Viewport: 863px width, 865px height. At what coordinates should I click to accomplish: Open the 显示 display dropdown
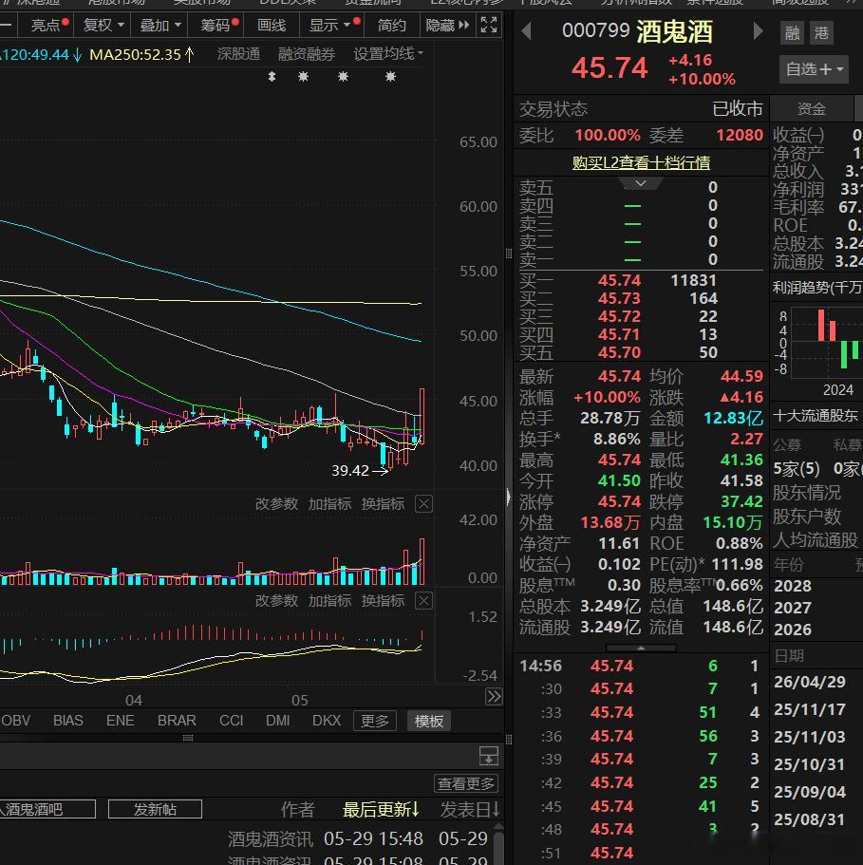click(x=330, y=26)
